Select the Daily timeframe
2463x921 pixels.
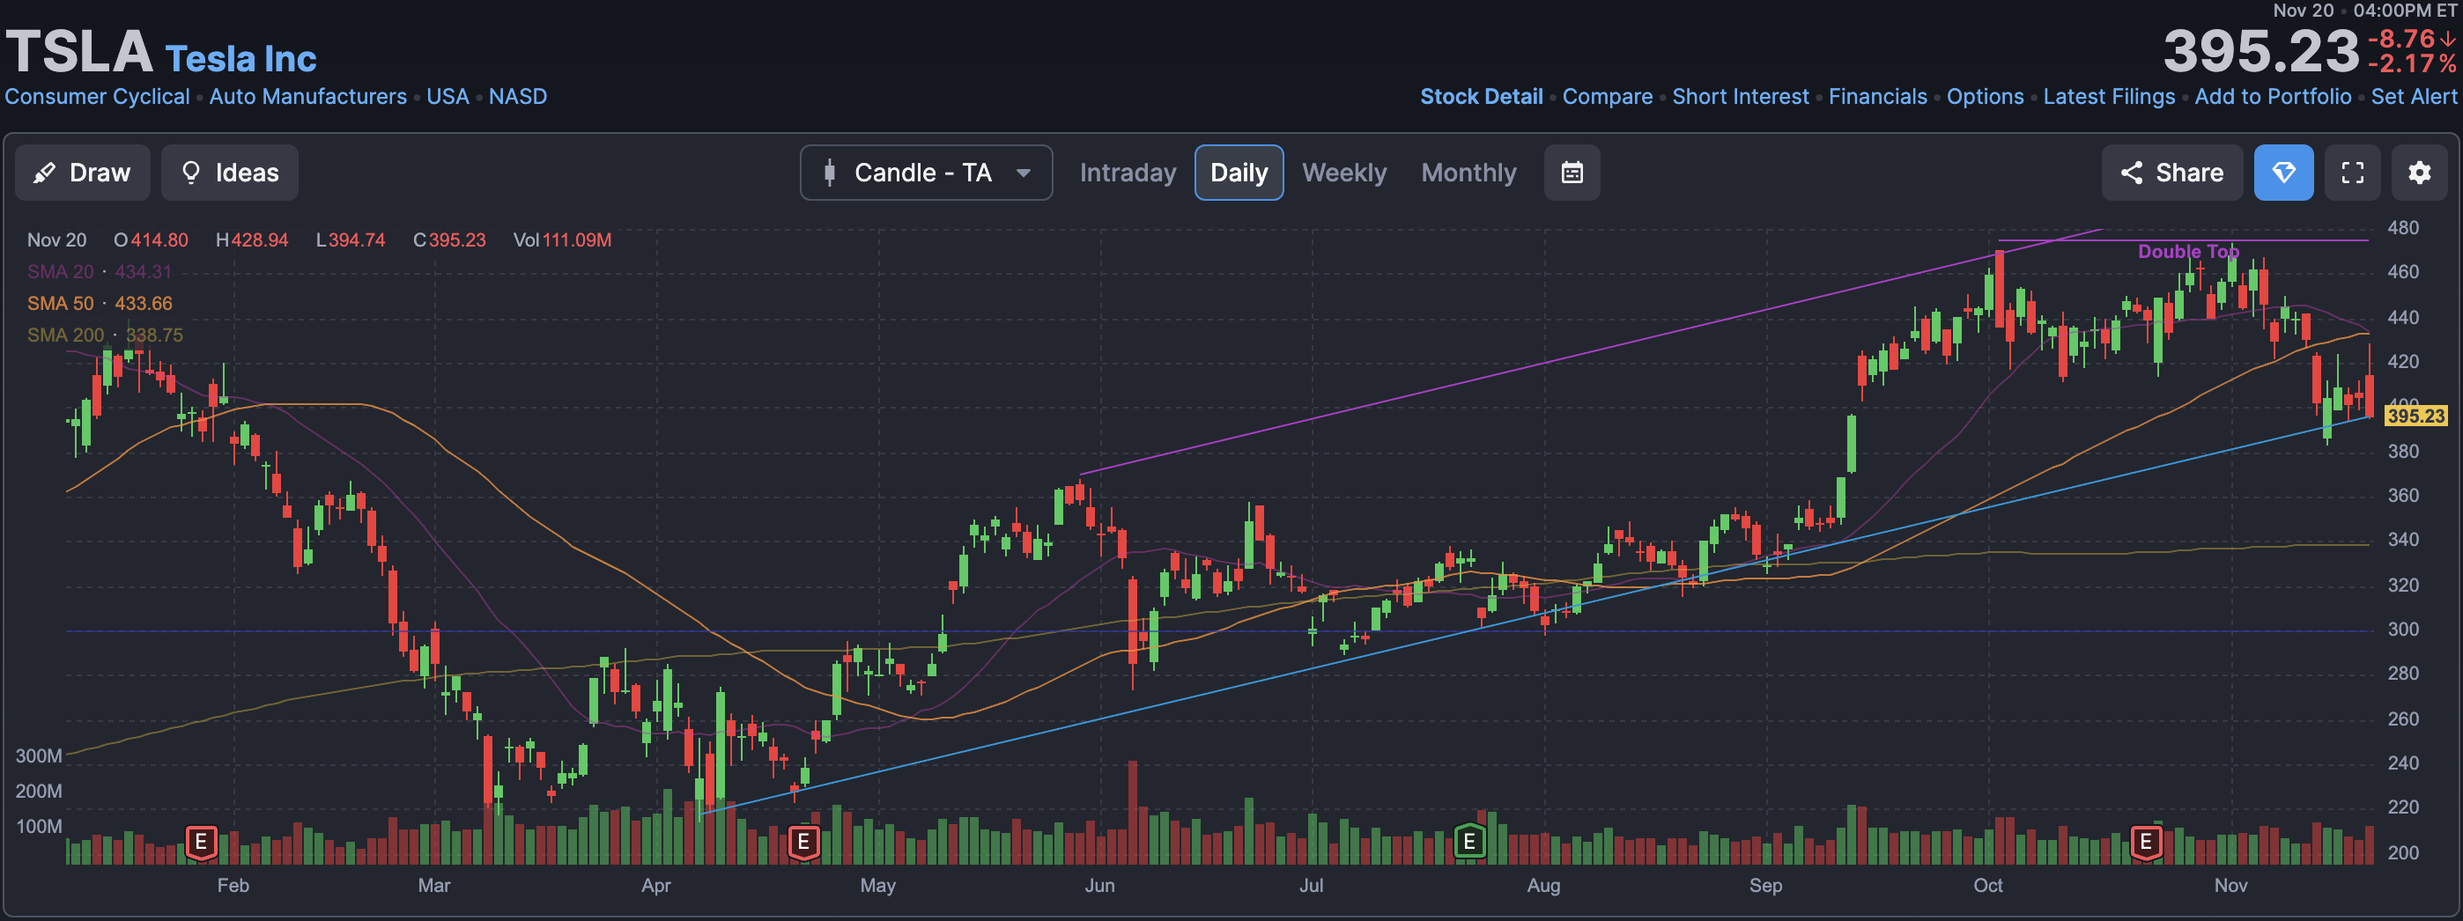1239,173
